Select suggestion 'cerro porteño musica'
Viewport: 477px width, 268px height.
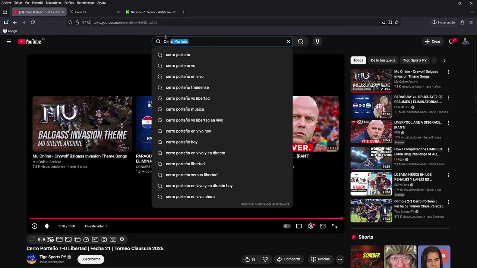(x=222, y=109)
